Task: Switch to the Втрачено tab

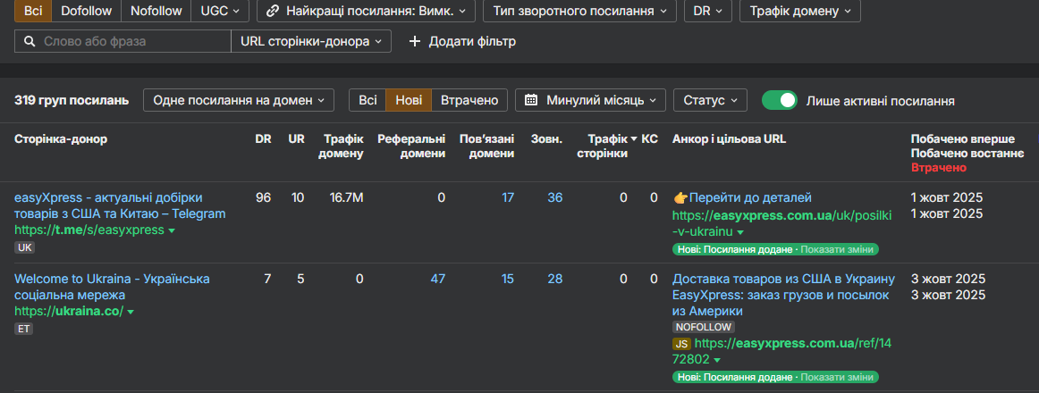Action: point(469,100)
